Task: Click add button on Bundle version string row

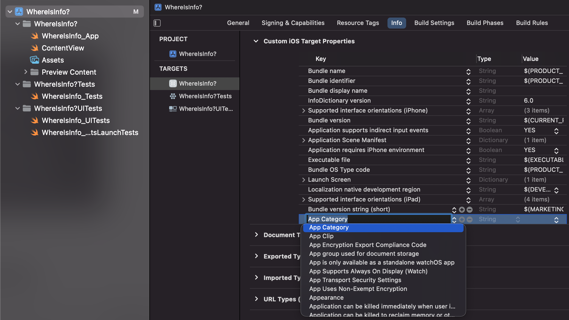Action: pyautogui.click(x=462, y=209)
